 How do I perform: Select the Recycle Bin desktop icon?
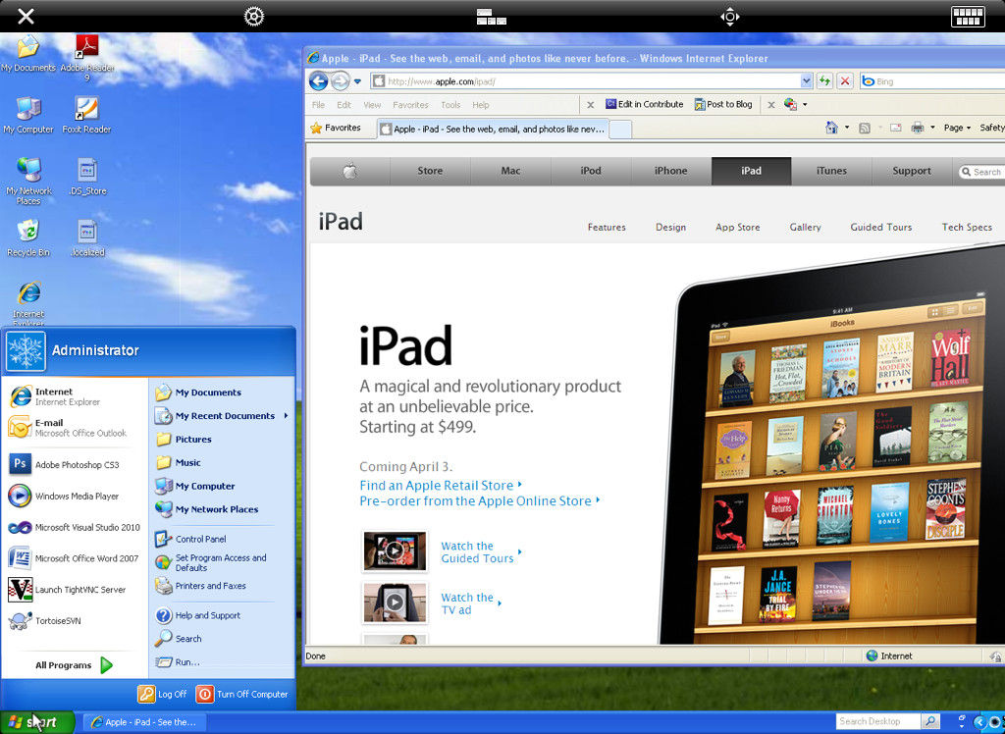28,237
